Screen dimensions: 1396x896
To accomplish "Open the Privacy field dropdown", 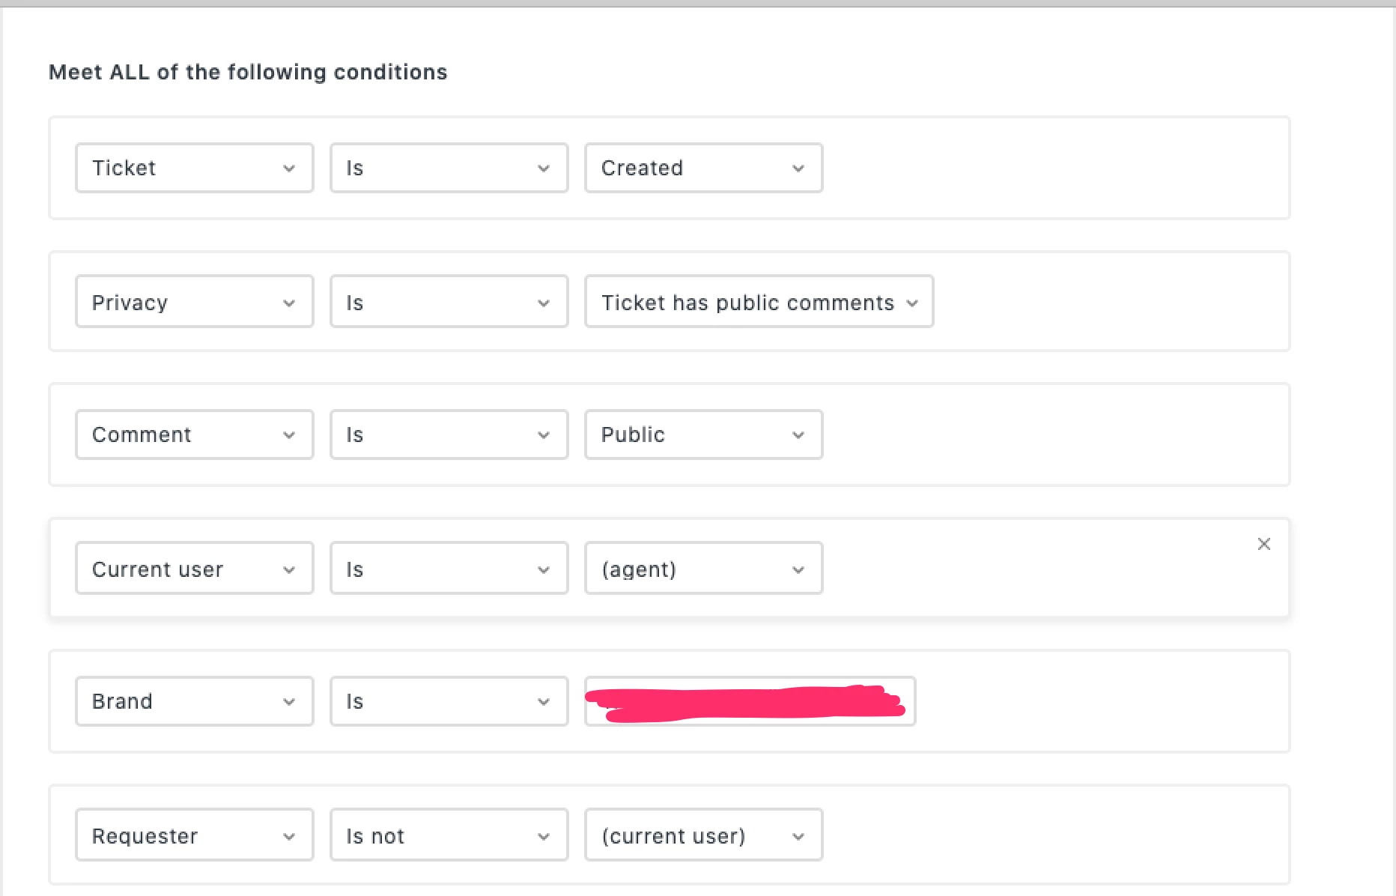I will click(x=194, y=302).
